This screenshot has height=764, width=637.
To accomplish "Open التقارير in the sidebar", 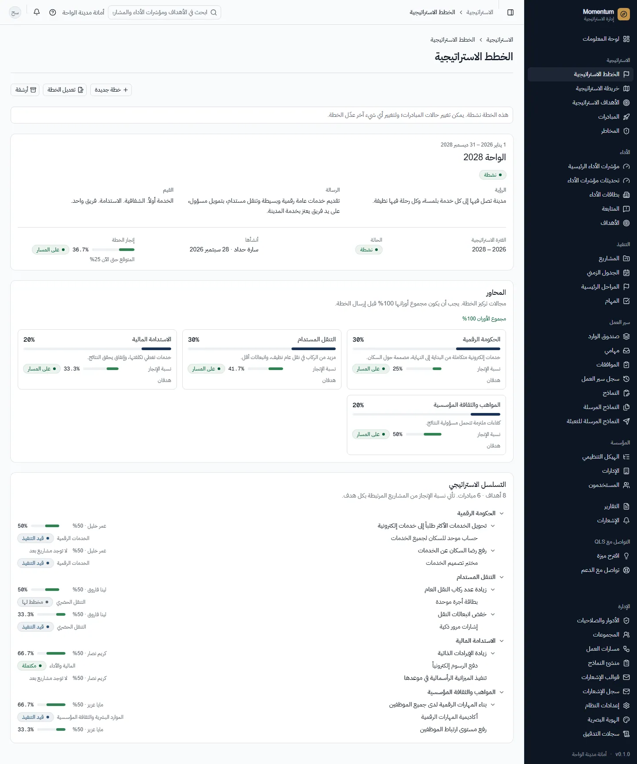I will click(x=580, y=506).
